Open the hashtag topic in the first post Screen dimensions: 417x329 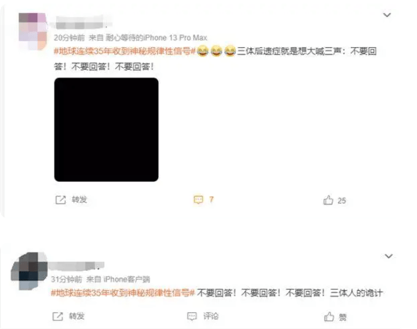[125, 51]
